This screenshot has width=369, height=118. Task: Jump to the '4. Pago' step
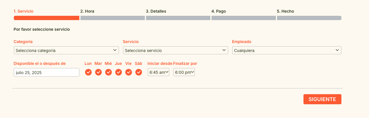click(x=219, y=11)
